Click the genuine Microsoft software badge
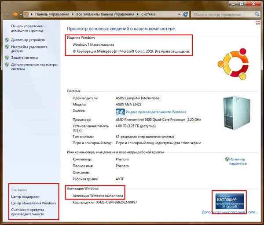The width and height of the screenshot is (264, 225). point(230,201)
